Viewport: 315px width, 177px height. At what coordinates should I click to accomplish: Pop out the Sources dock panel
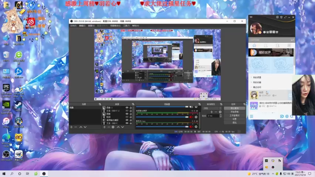pyautogui.click(x=133, y=104)
